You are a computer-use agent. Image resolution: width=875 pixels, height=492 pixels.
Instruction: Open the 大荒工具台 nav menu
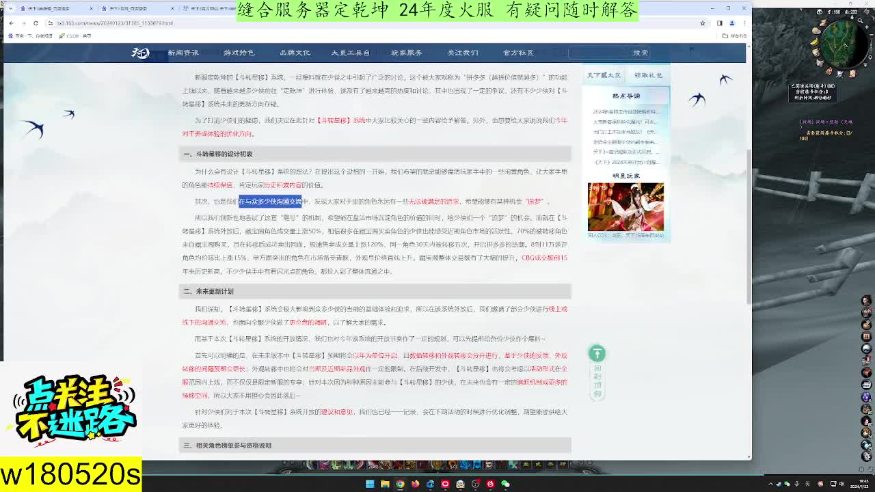[x=350, y=53]
